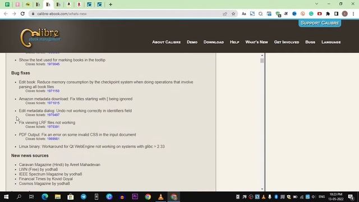Click the share page icon in address bar
Screen dimensions: 359x202
[x=225, y=13]
